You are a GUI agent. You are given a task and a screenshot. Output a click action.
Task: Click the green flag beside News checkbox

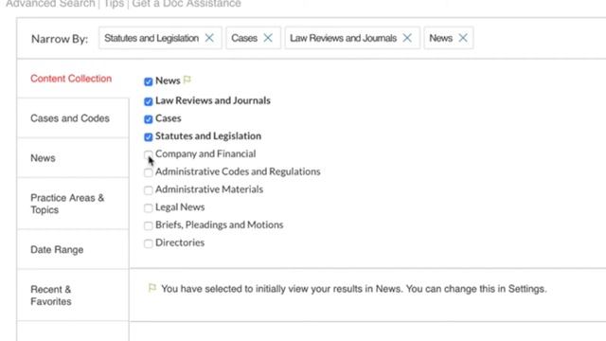tap(187, 80)
